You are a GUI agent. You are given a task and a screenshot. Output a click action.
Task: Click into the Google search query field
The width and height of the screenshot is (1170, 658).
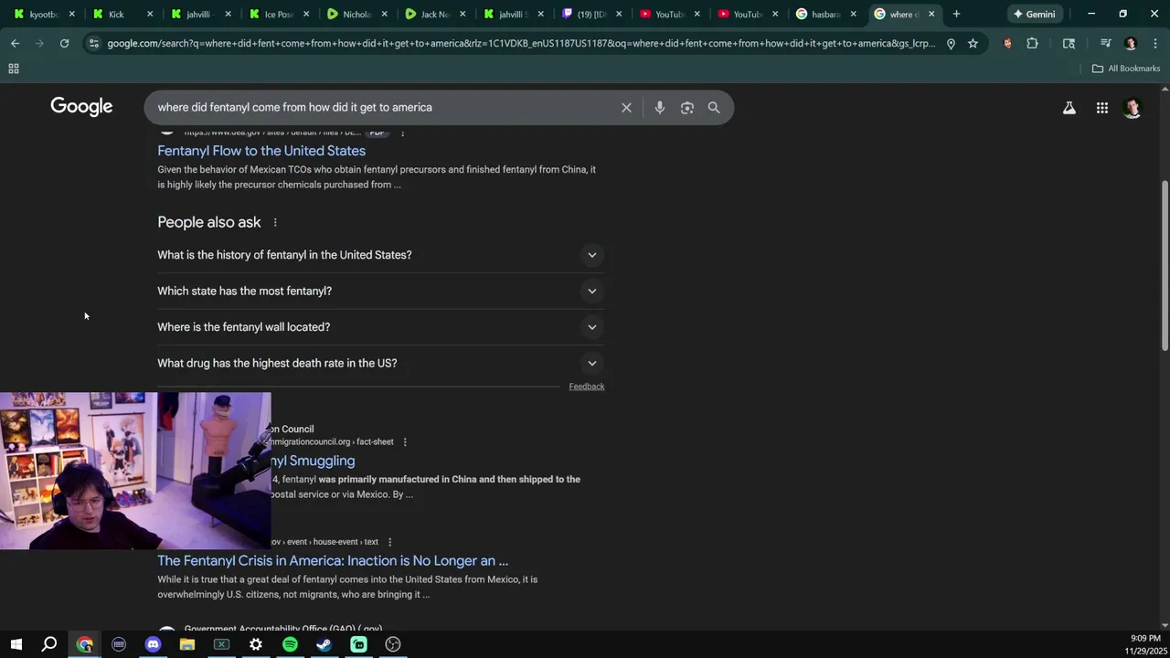384,108
